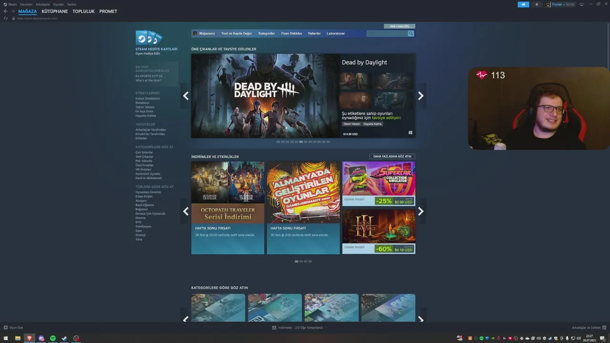610x343 pixels.
Task: Open Spotify in taskbar
Action: click(x=53, y=338)
